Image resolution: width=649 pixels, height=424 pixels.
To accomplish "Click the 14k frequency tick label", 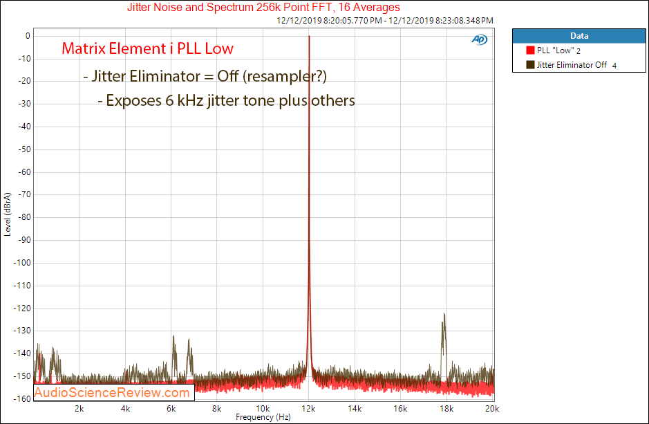I will 355,409.
